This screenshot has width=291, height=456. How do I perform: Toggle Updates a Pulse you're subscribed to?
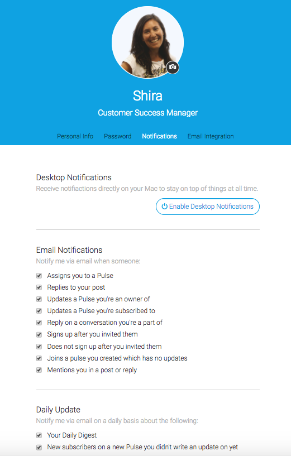39,311
